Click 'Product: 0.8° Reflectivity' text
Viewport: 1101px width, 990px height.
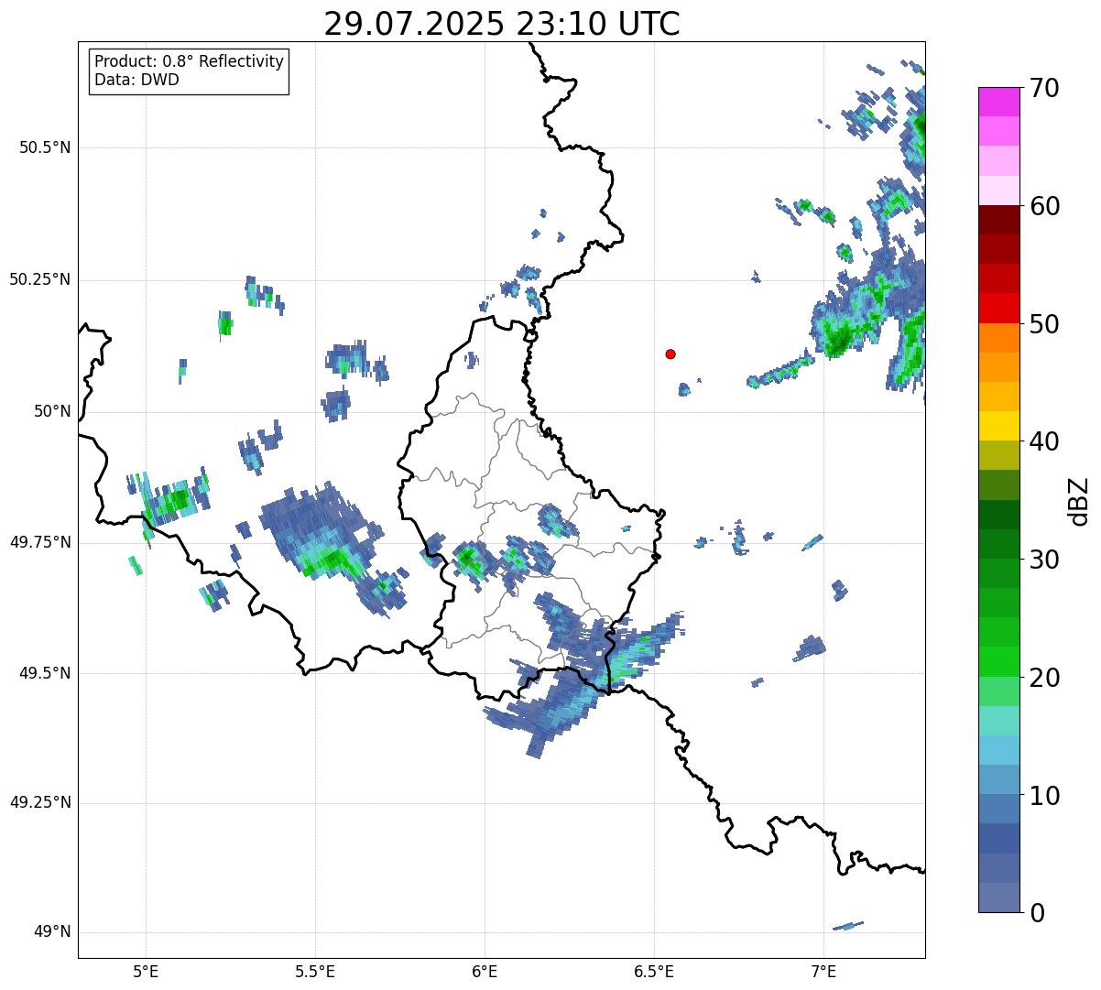[190, 61]
